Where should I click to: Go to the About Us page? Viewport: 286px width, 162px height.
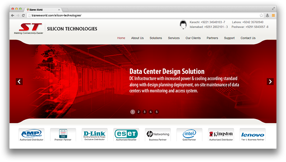click(137, 38)
